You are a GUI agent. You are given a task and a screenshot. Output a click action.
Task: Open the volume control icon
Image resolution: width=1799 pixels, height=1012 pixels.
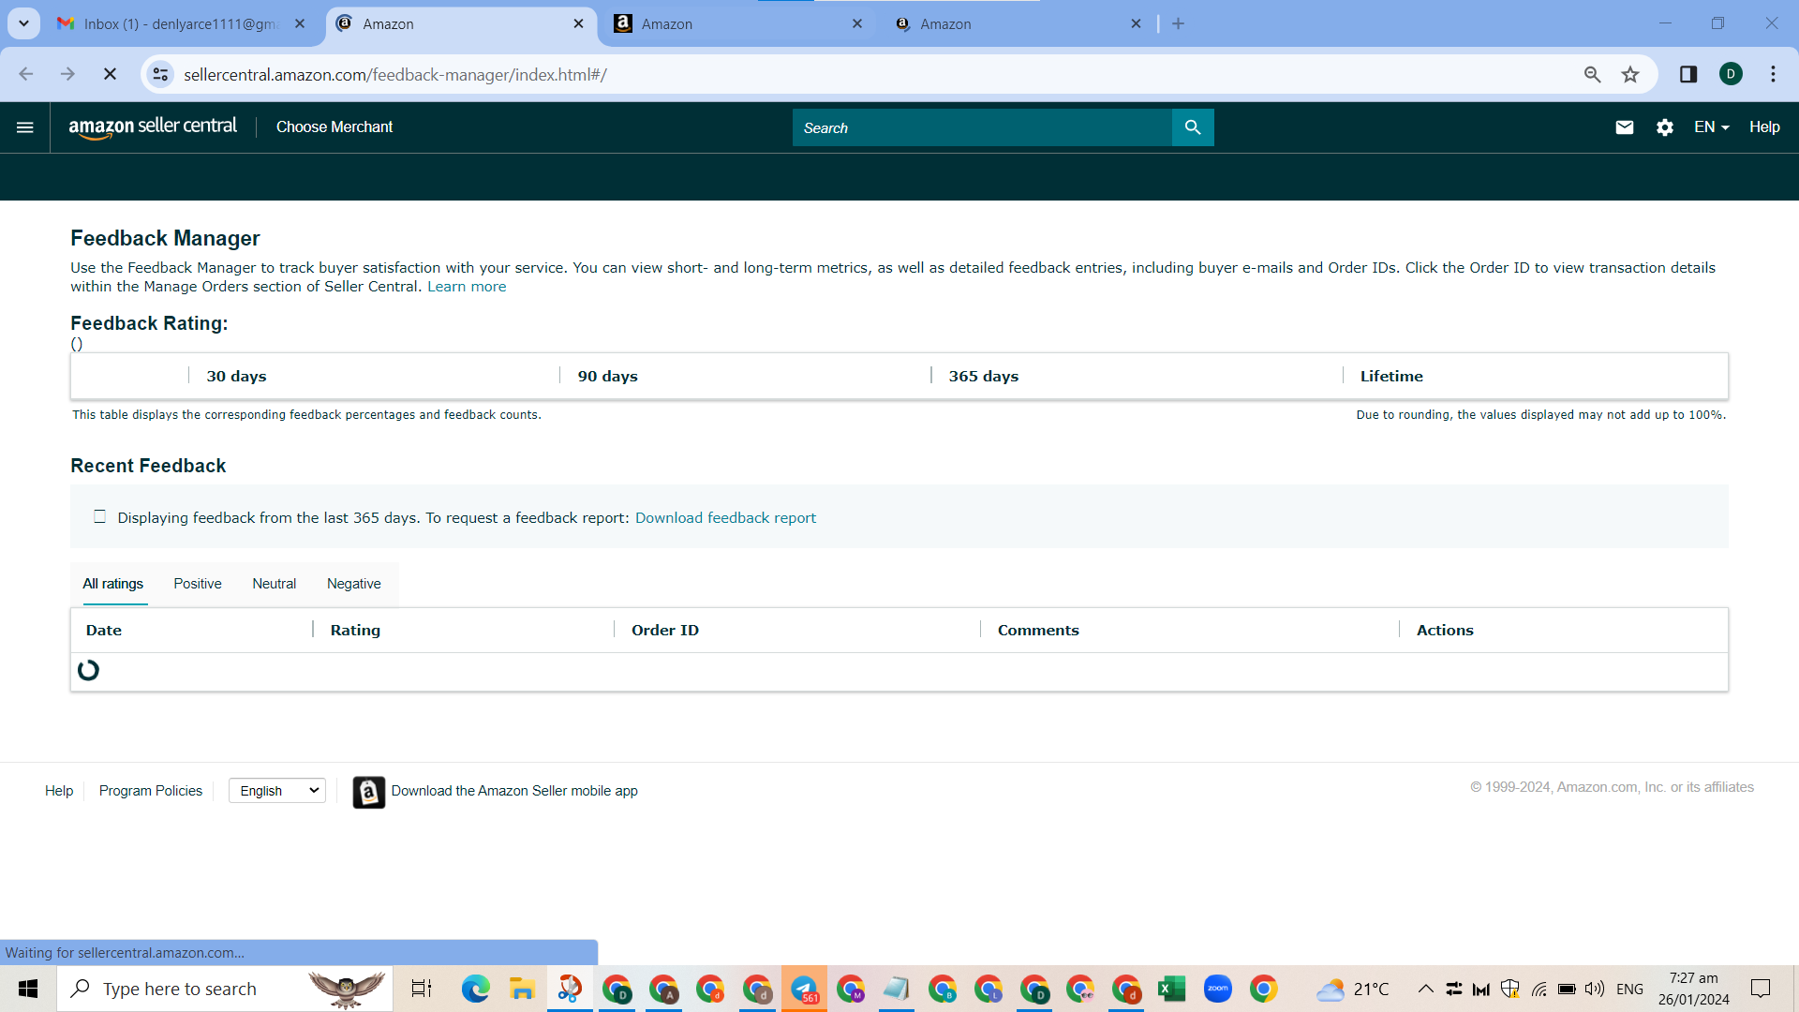(1595, 989)
